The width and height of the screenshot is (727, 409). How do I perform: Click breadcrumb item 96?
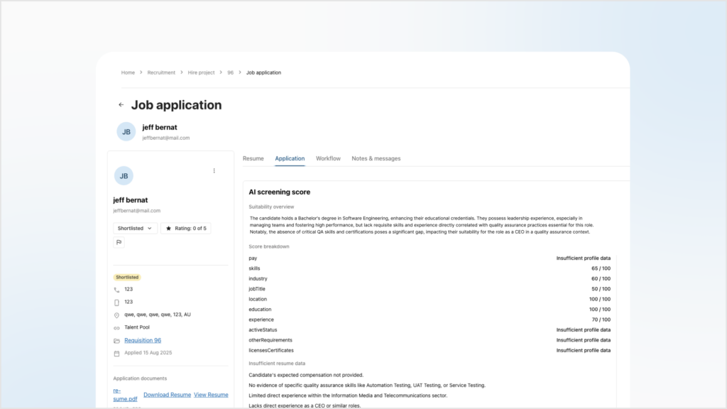(x=231, y=73)
